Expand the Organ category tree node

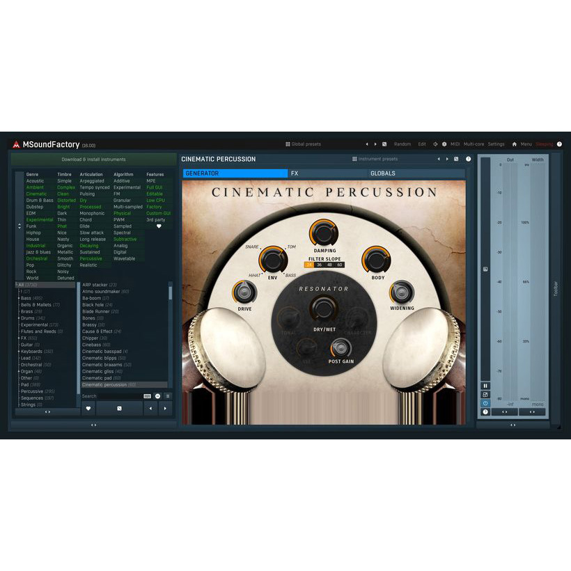click(x=19, y=371)
